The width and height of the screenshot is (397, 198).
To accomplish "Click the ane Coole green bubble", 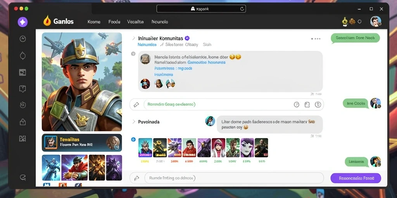I will 356,104.
